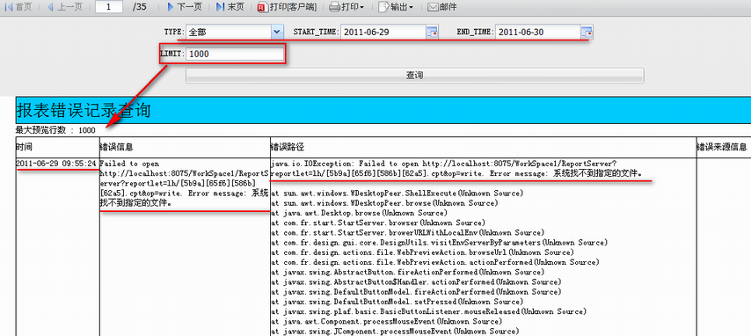Click the START_TIME date field

383,33
